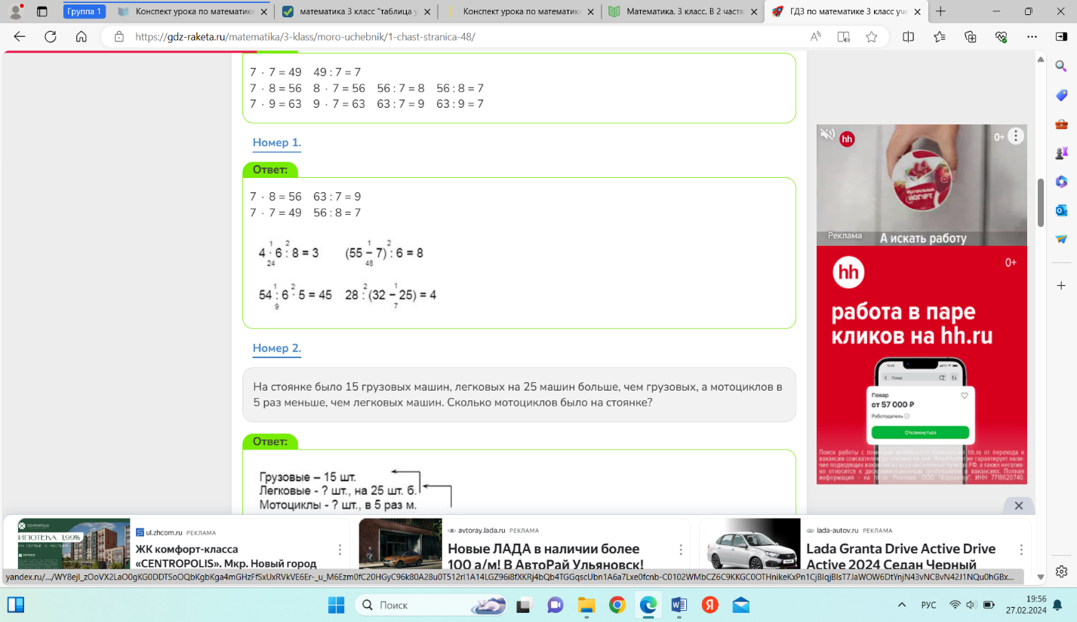
Task: Open the Outlook icon in Edge sidebar
Action: pyautogui.click(x=1061, y=210)
